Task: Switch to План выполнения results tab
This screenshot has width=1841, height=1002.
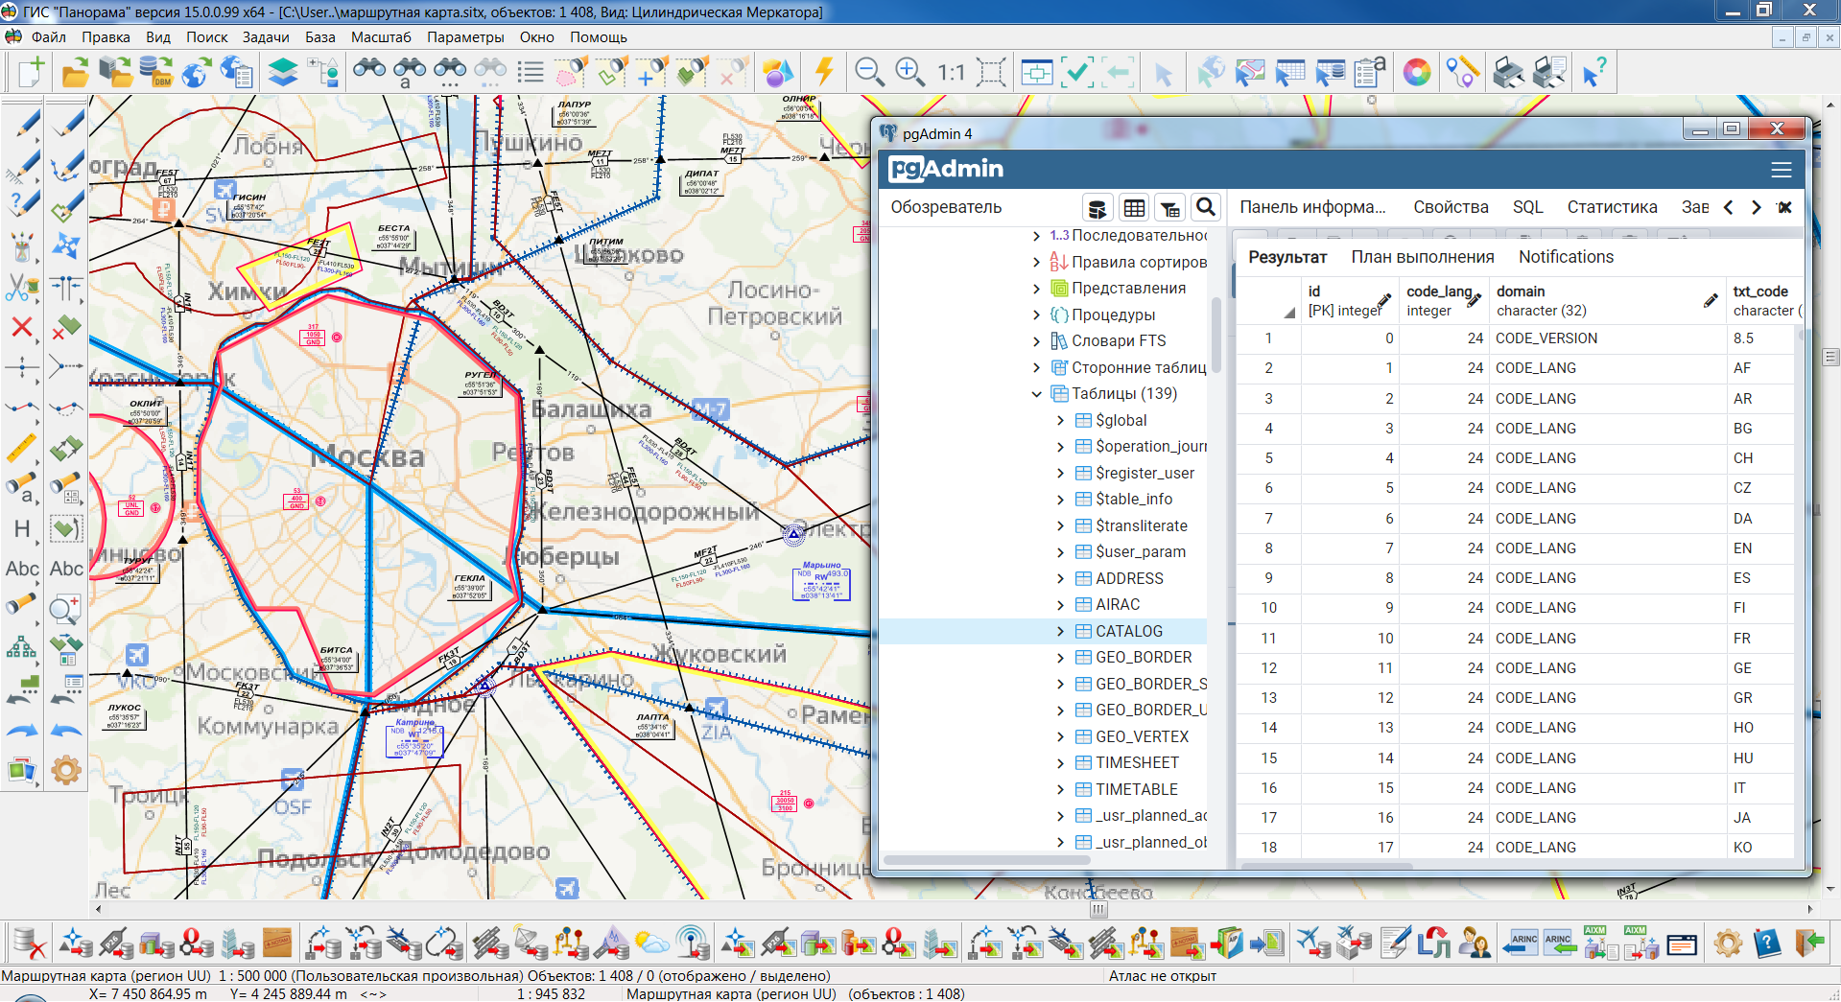Action: (x=1422, y=257)
